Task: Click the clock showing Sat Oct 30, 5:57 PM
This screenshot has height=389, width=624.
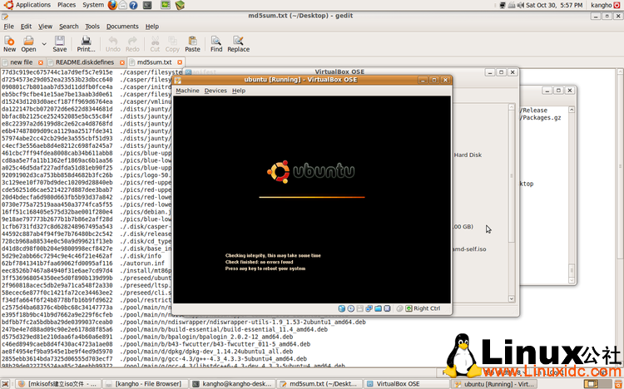Action: pos(554,5)
